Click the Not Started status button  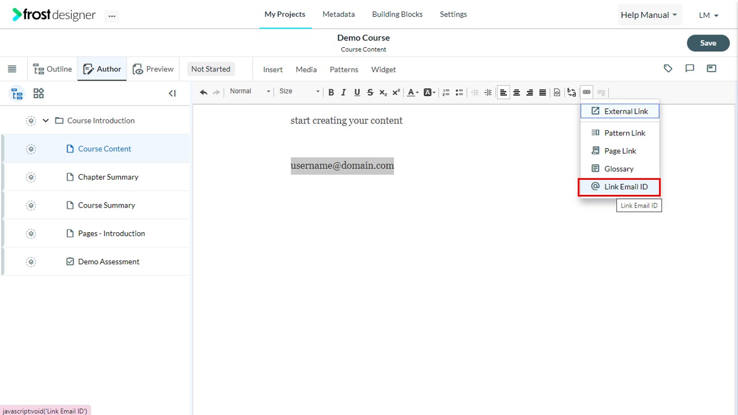210,69
